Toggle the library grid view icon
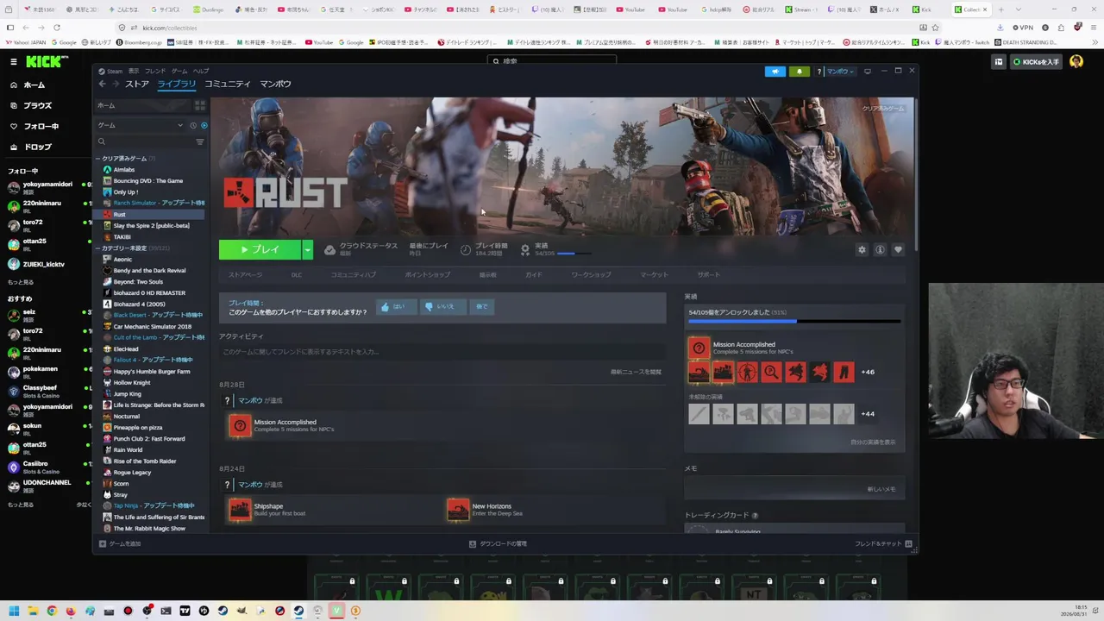The width and height of the screenshot is (1104, 621). [x=200, y=105]
